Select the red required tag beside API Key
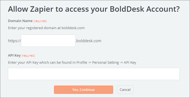 click(x=28, y=56)
